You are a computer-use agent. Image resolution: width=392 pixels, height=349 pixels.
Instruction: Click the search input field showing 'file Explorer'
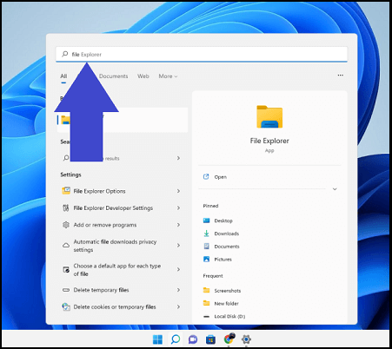click(x=202, y=54)
